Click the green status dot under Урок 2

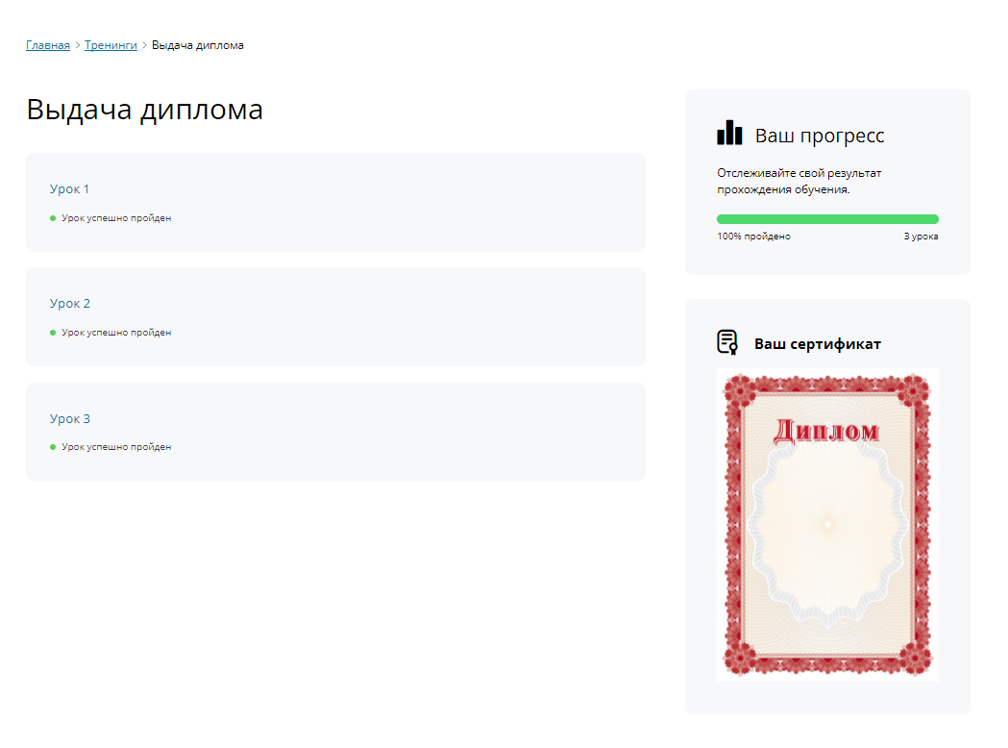(53, 333)
